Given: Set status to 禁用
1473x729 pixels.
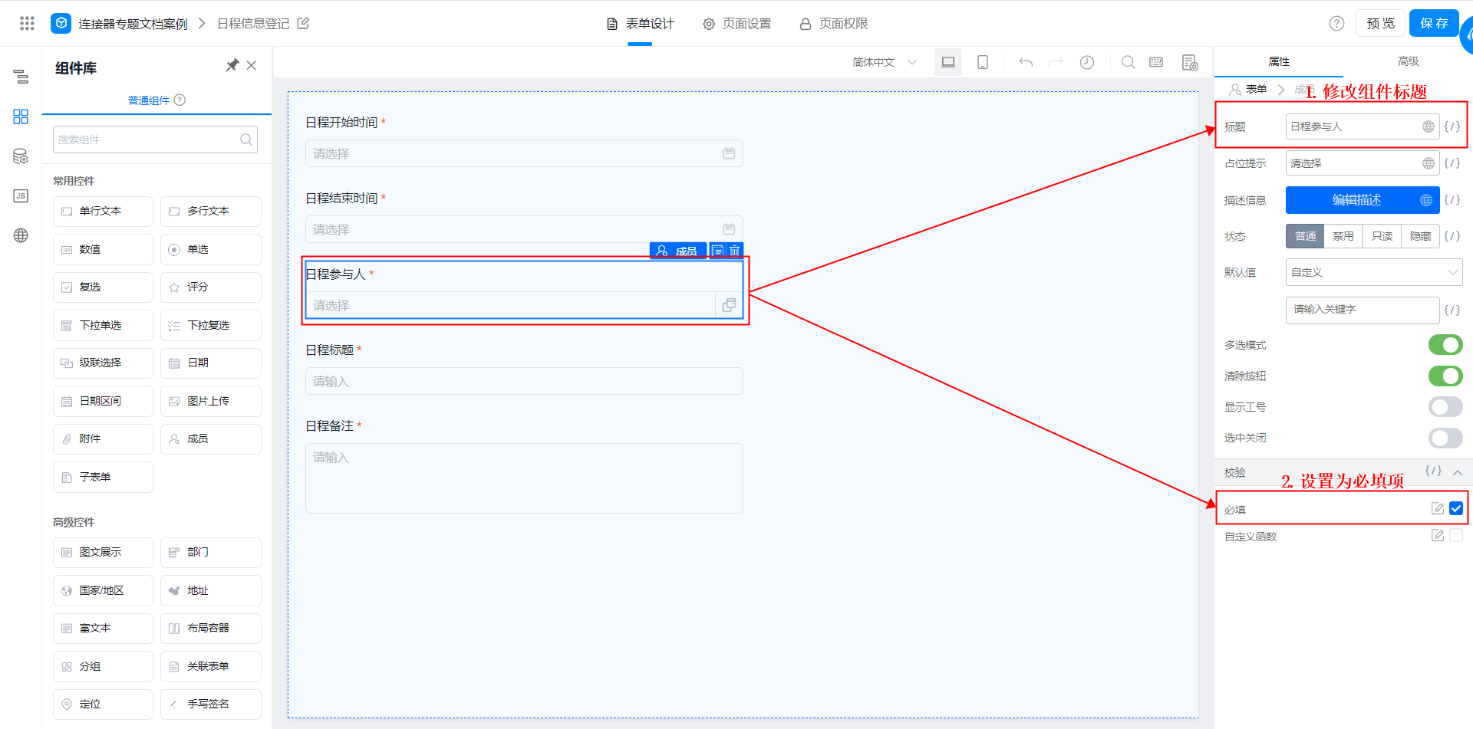Looking at the screenshot, I should 1343,236.
